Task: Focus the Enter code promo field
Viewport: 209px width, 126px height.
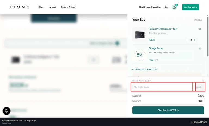Action: coord(162,87)
